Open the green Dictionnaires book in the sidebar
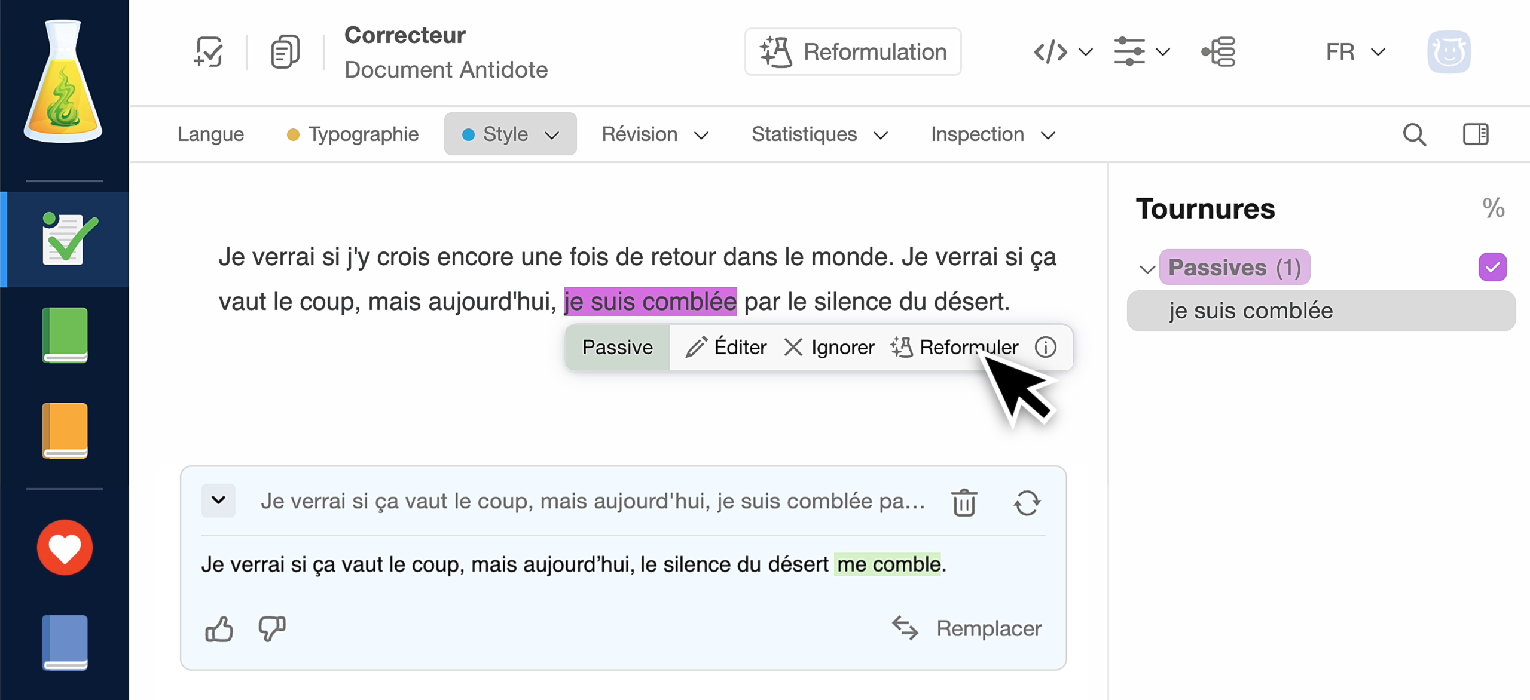 click(64, 334)
